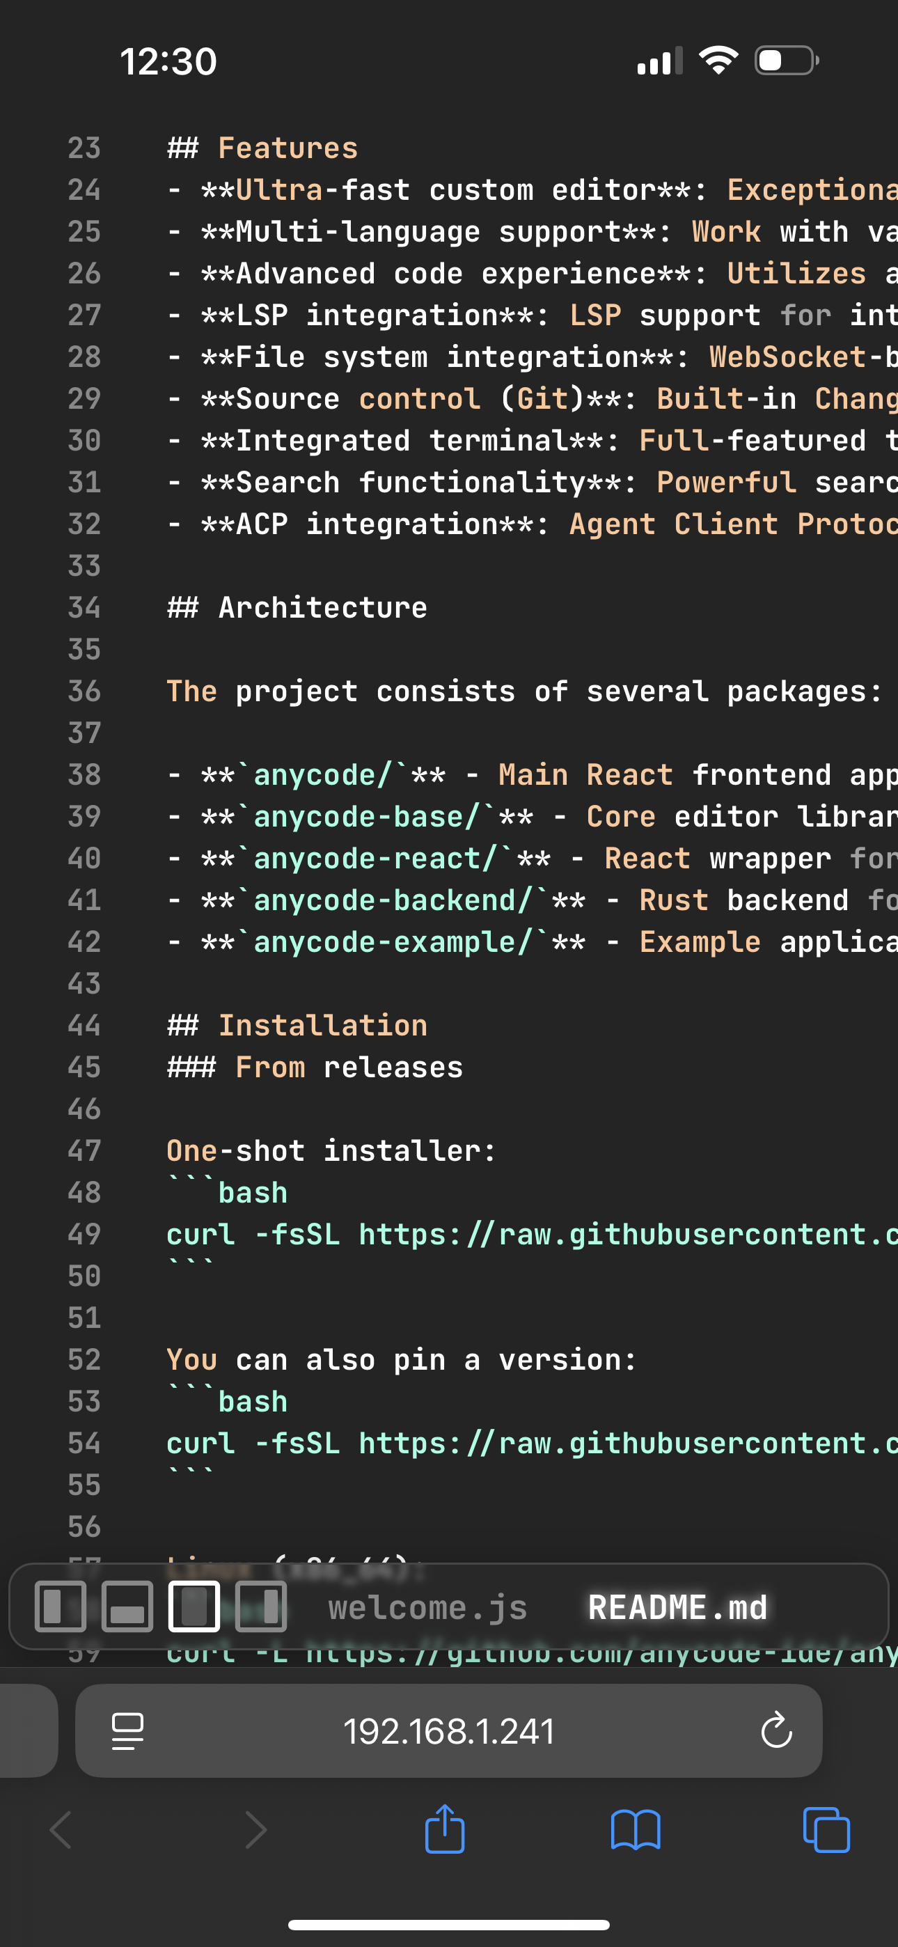Screen dimensions: 898x1947
Task: Click the 'anycode-react/' package line
Action: (x=532, y=858)
